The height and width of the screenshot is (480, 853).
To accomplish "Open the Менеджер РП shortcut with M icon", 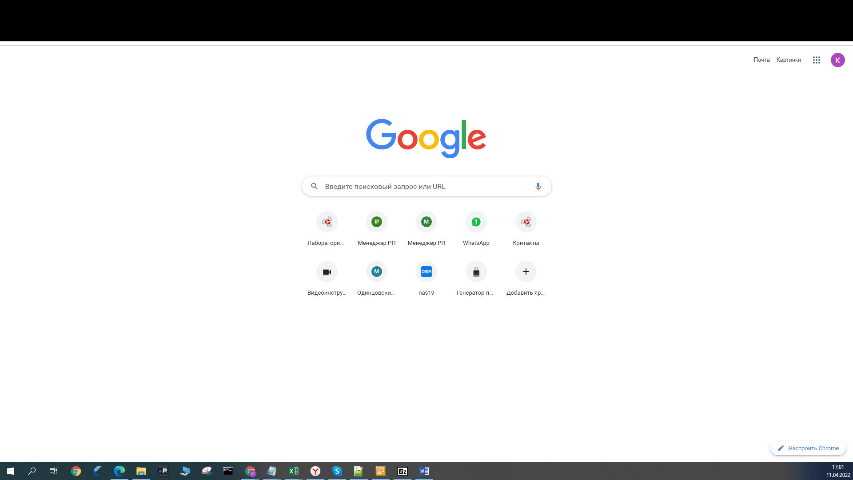I will point(426,229).
